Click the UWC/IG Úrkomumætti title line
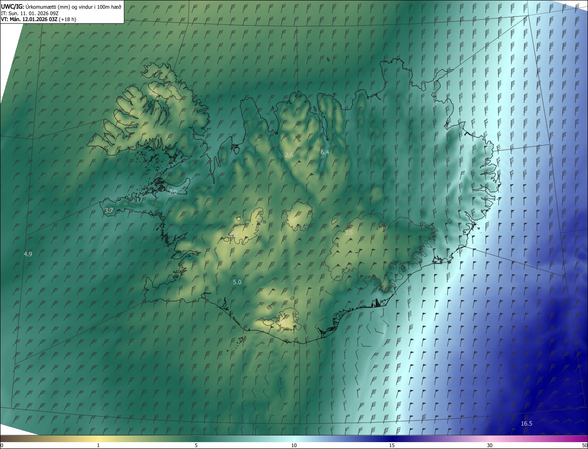This screenshot has width=588, height=449. (61, 6)
